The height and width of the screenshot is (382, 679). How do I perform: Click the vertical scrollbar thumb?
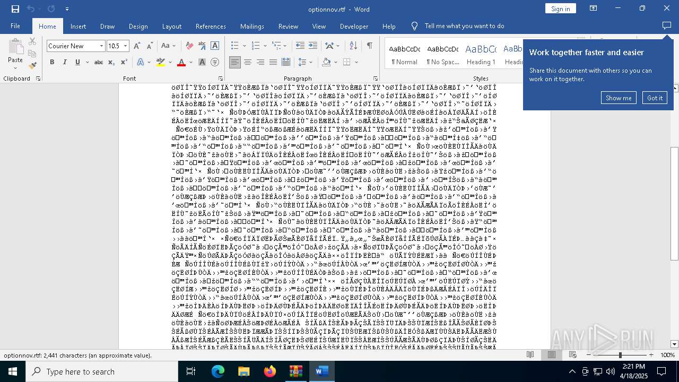675,203
